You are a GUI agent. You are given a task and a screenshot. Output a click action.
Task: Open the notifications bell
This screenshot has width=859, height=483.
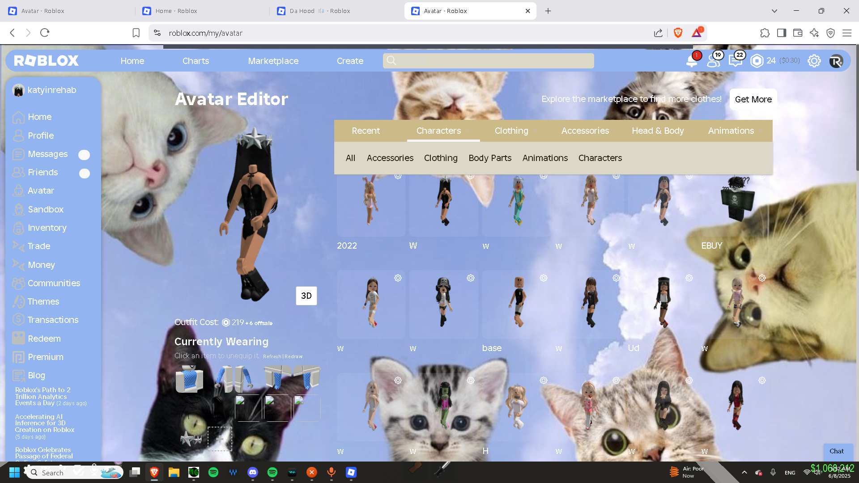[x=692, y=61]
